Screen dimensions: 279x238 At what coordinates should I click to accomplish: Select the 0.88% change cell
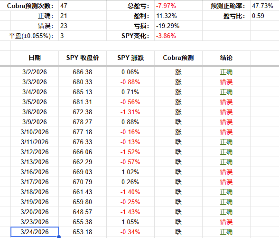(x=130, y=122)
